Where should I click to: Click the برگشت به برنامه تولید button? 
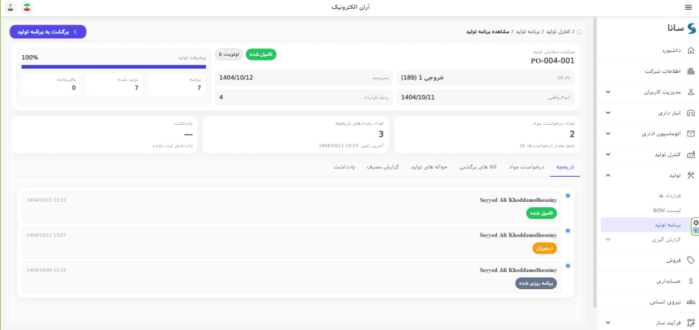(48, 31)
